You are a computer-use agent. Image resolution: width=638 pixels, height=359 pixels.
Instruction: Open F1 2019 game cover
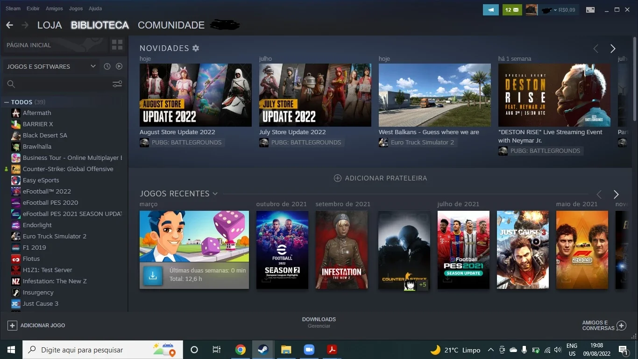(582, 250)
